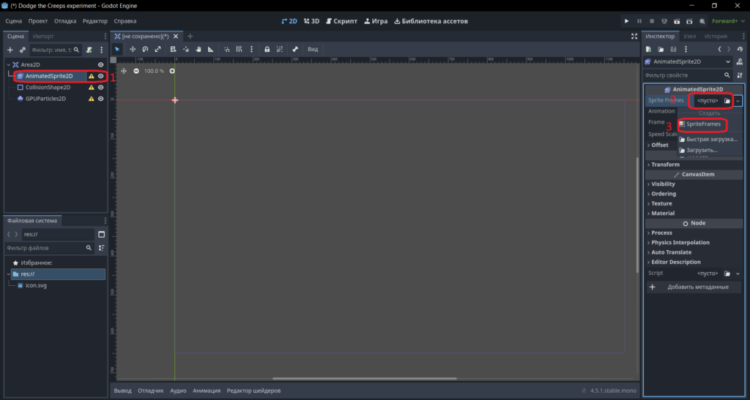Zoom out with the minus button
The height and width of the screenshot is (400, 750).
click(136, 71)
